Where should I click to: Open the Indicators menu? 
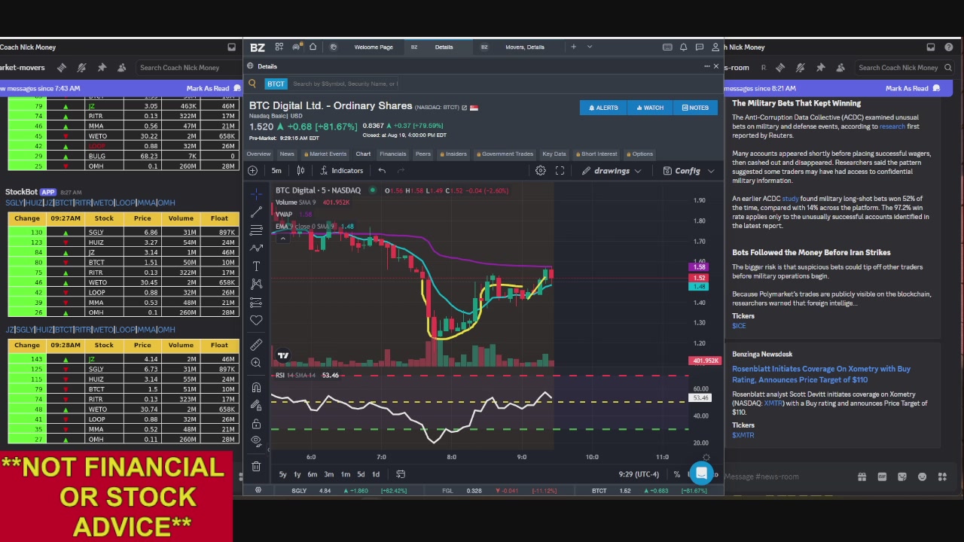[x=341, y=171]
